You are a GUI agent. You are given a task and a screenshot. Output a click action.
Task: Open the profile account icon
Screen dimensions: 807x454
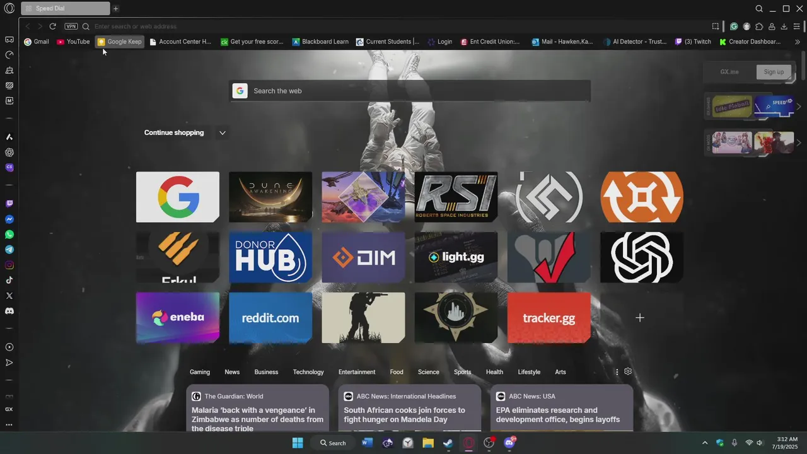coord(772,26)
